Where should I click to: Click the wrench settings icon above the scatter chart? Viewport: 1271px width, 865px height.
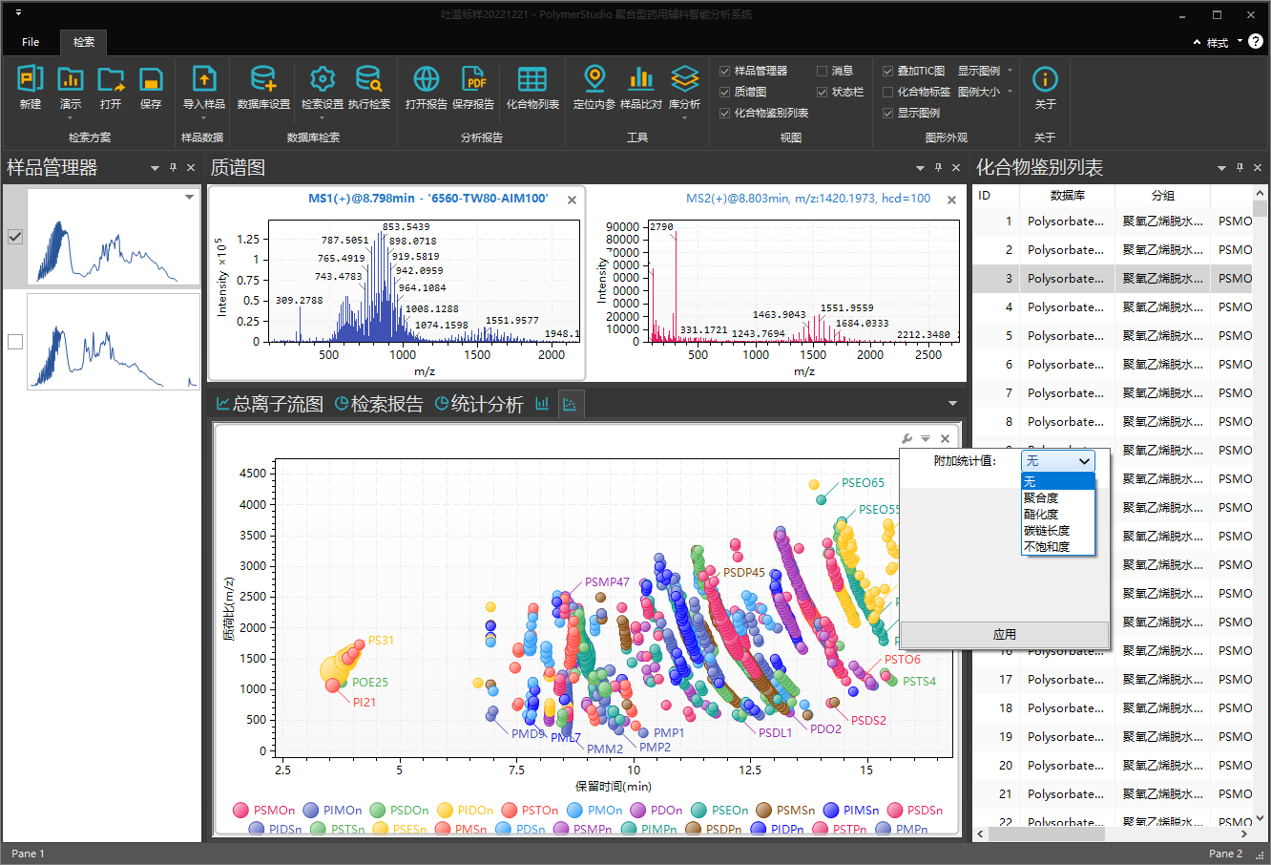coord(906,438)
